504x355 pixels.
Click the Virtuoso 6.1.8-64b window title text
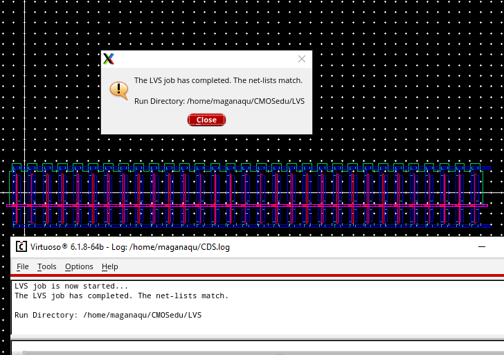[130, 247]
